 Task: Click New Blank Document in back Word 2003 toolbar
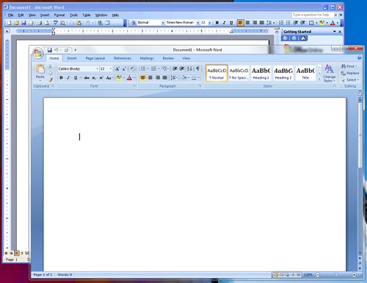coord(9,23)
